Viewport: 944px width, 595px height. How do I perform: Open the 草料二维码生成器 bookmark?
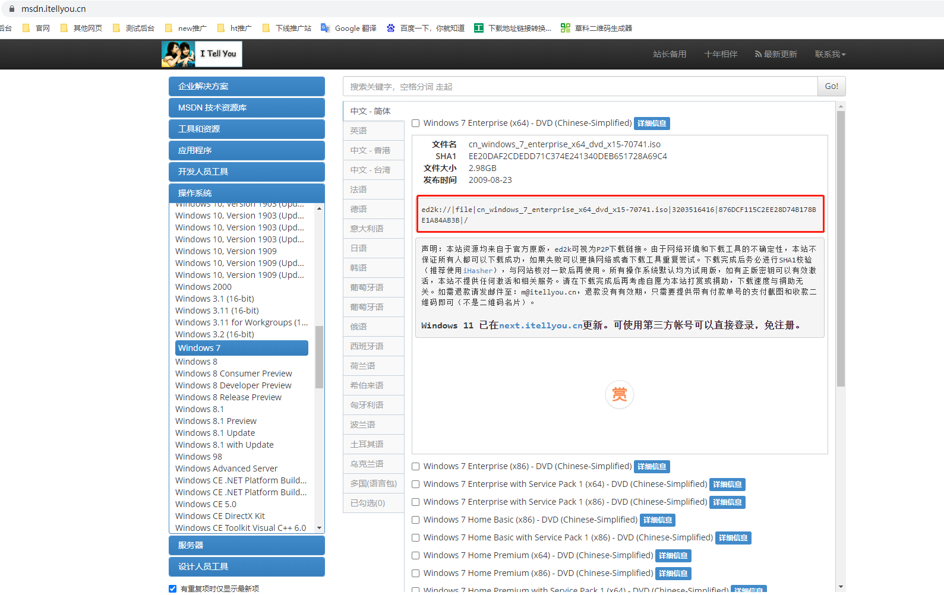(x=596, y=28)
